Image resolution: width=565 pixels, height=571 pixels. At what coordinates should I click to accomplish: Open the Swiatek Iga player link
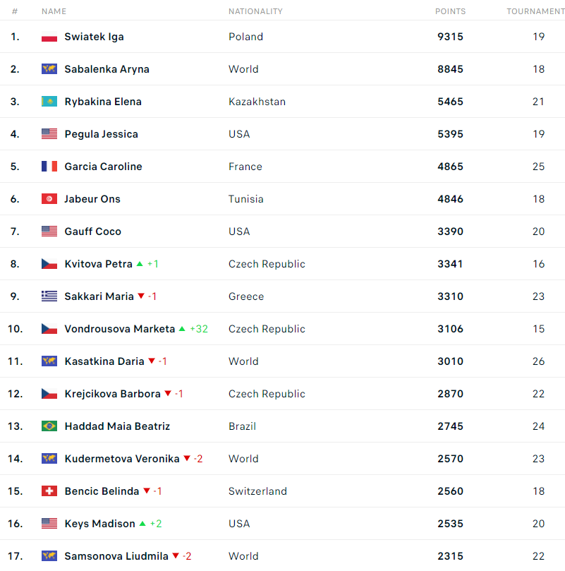tap(94, 37)
